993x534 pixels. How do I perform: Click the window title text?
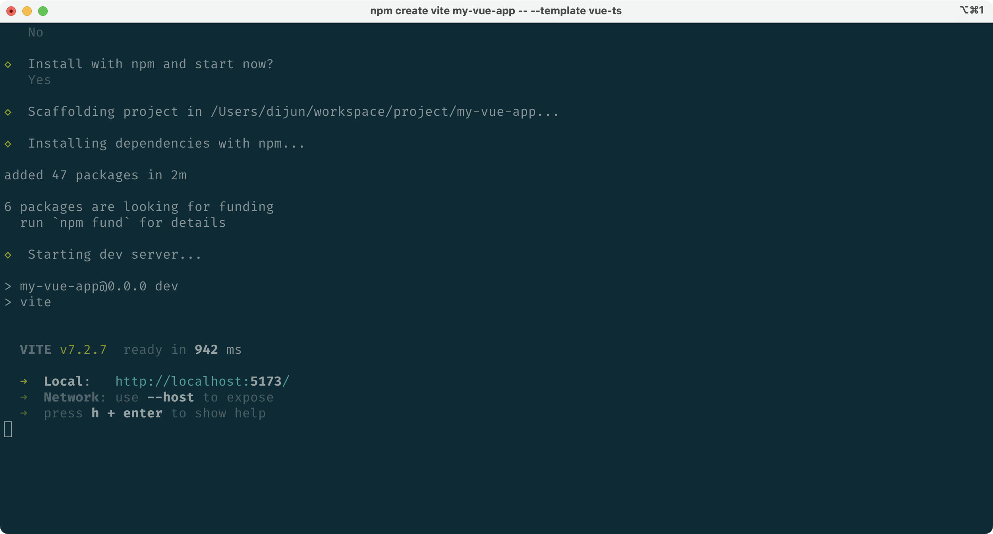coord(496,11)
